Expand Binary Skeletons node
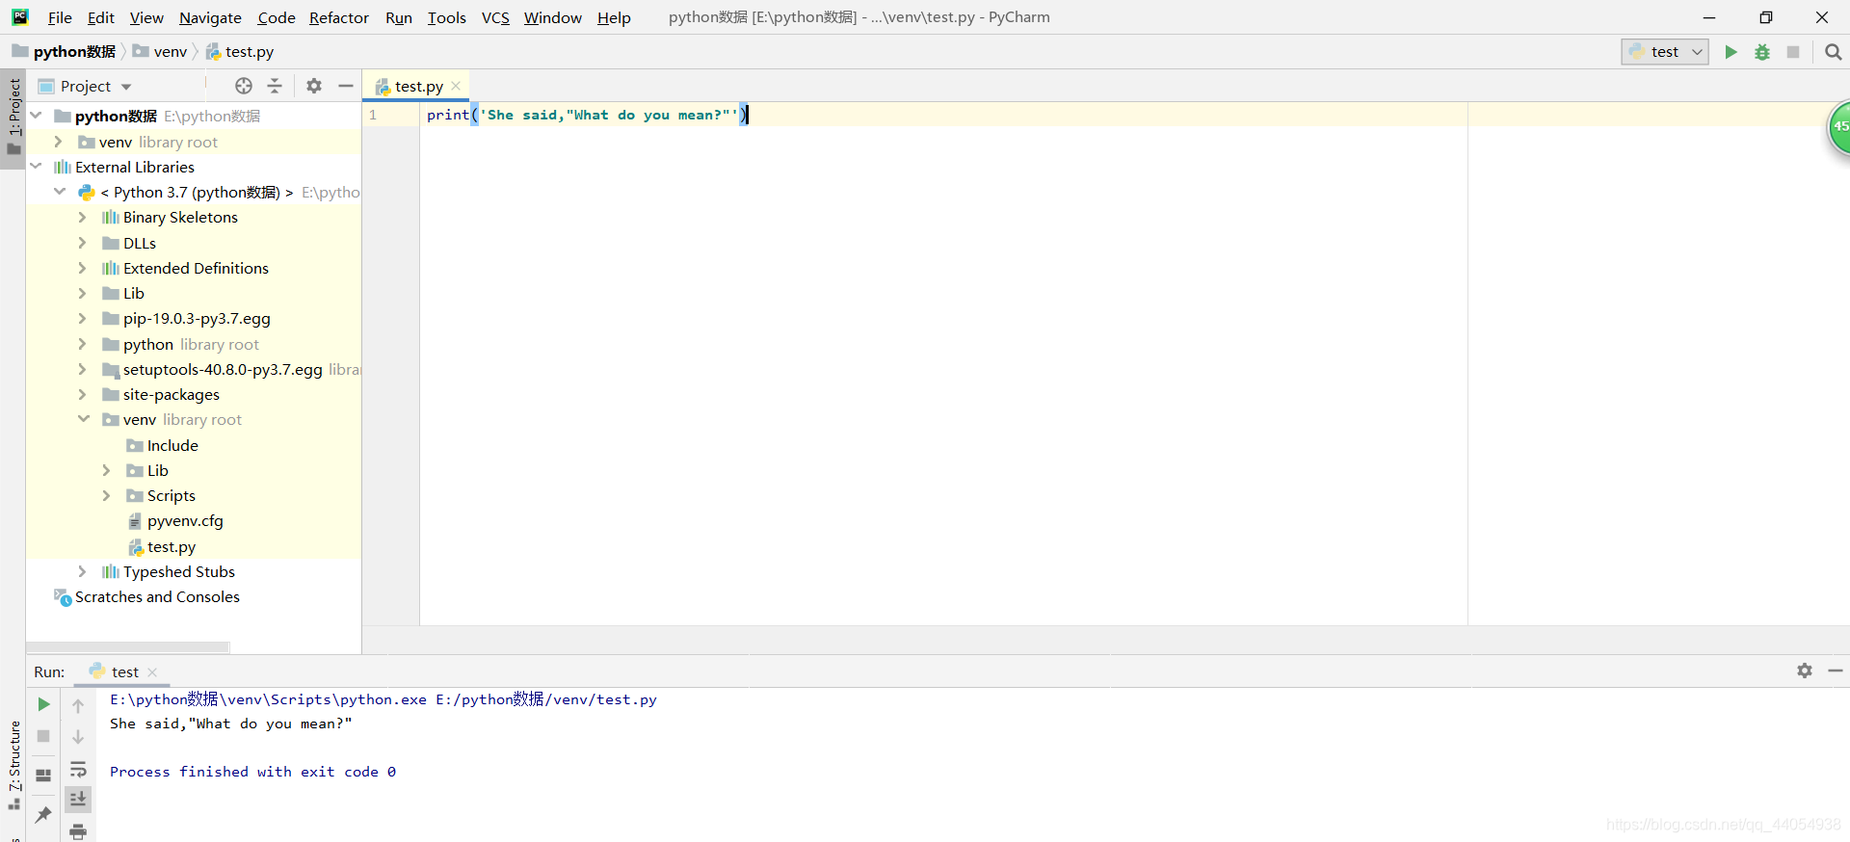This screenshot has width=1850, height=842. (x=82, y=217)
